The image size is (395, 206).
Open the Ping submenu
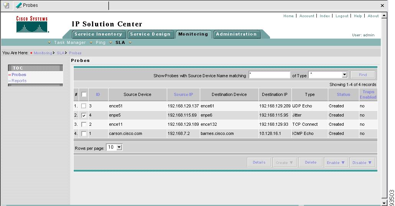(x=100, y=42)
